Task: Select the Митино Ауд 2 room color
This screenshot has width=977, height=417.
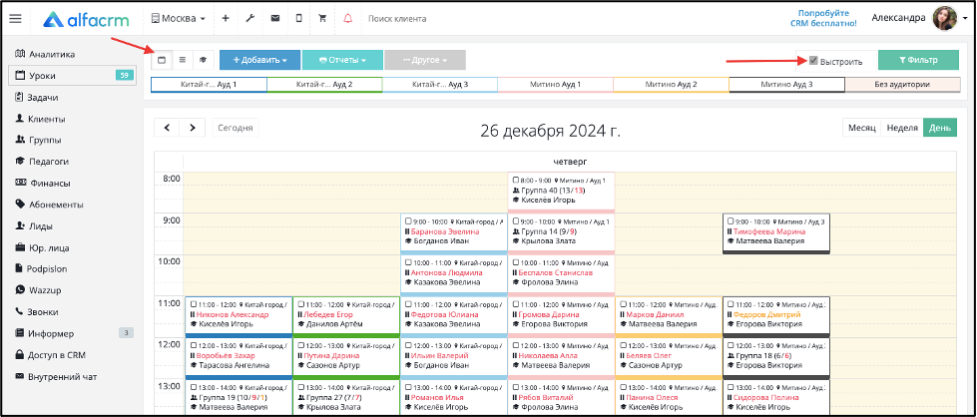Action: coord(671,85)
